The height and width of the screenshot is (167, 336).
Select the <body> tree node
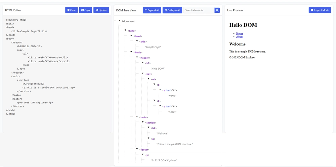138,52
